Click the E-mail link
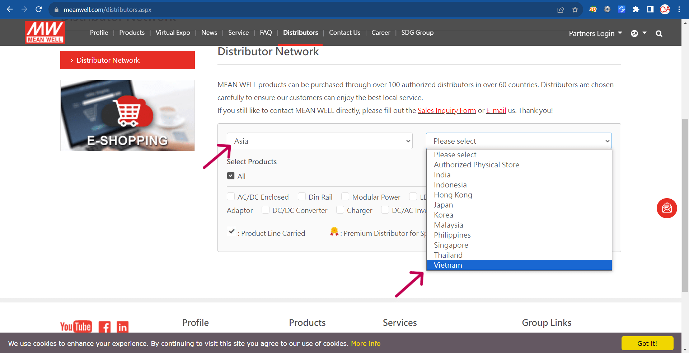The height and width of the screenshot is (353, 689). [x=496, y=110]
